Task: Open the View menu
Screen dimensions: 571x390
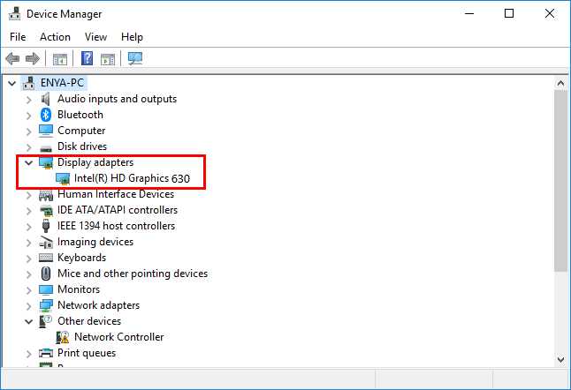Action: 95,37
